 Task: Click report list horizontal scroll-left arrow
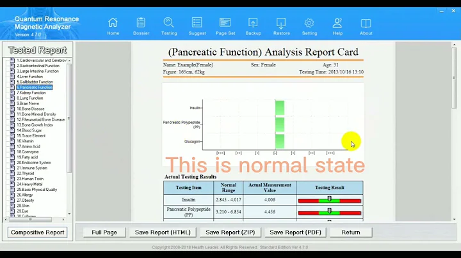(6, 219)
